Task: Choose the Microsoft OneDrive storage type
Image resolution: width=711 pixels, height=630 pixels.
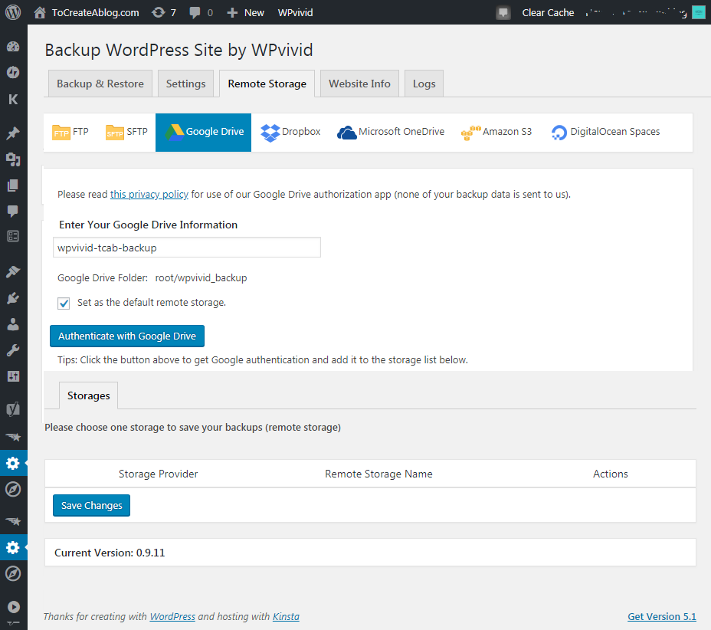Action: pyautogui.click(x=391, y=132)
